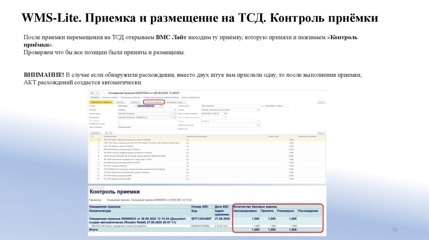This screenshot has height=240, width=429.
Task: Click the Номер input field
Action: coord(125,106)
